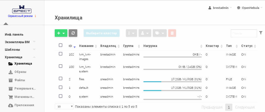Screen dimensions: 265x112
Task: Refresh the datastores list
Action: tap(73, 33)
